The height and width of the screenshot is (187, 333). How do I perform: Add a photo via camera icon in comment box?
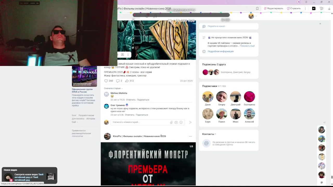pos(176,122)
